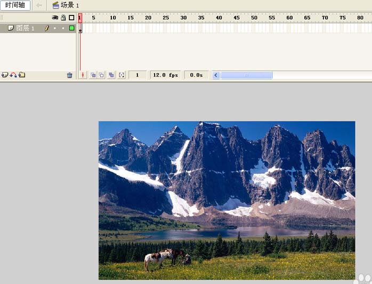Click frame 60 on the timeline ruler
Viewport: 372px width, 284px height.
(289, 18)
